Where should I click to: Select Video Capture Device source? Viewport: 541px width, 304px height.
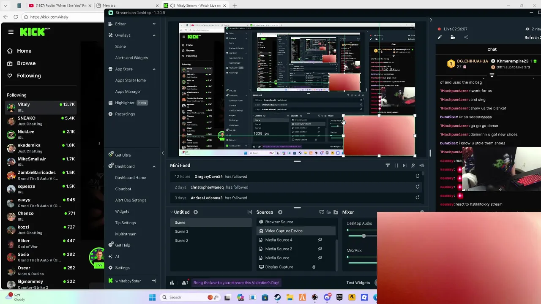pos(296,231)
